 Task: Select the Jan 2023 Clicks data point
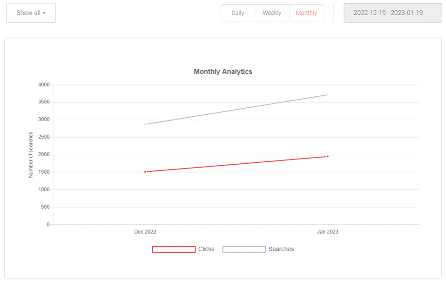[327, 156]
